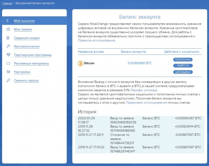Open Мои заявки in the sidebar
209x166 pixels.
click(23, 30)
